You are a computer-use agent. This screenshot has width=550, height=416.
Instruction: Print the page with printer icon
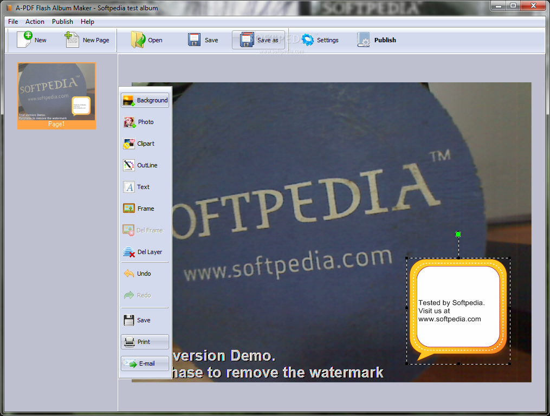130,342
